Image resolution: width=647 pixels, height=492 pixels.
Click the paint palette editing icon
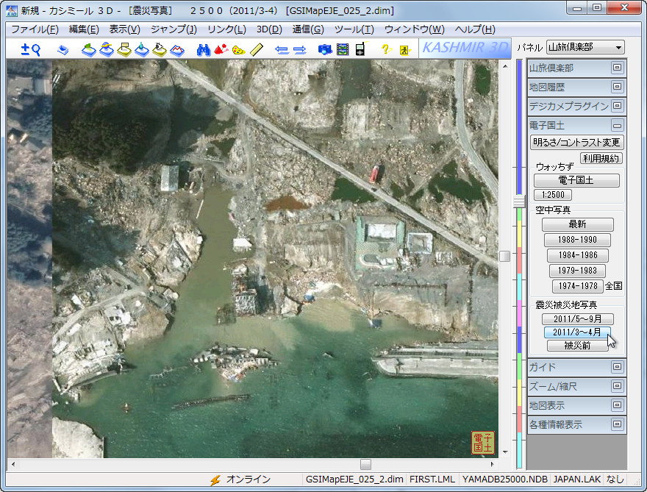(238, 49)
